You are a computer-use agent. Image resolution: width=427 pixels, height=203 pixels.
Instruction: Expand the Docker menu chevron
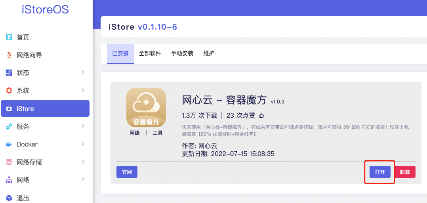(x=83, y=144)
